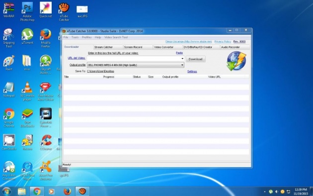
Task: Open the Tools menu
Action: (75, 37)
